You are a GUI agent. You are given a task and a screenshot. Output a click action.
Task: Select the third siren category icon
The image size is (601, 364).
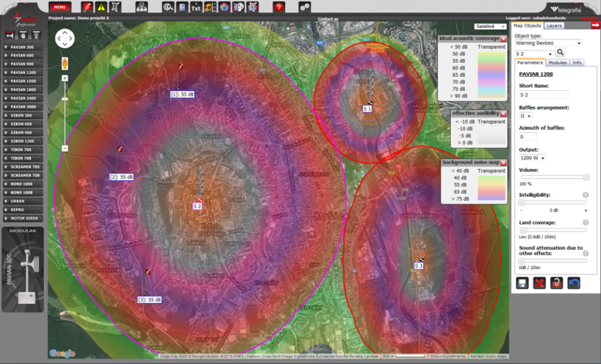[36, 35]
